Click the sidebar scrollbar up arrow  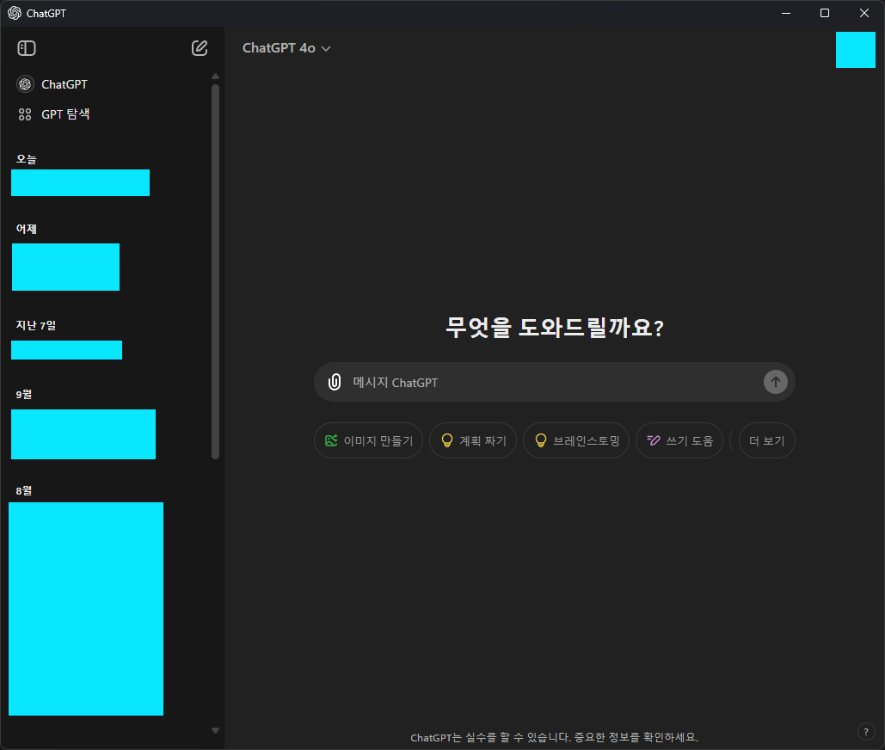click(215, 77)
